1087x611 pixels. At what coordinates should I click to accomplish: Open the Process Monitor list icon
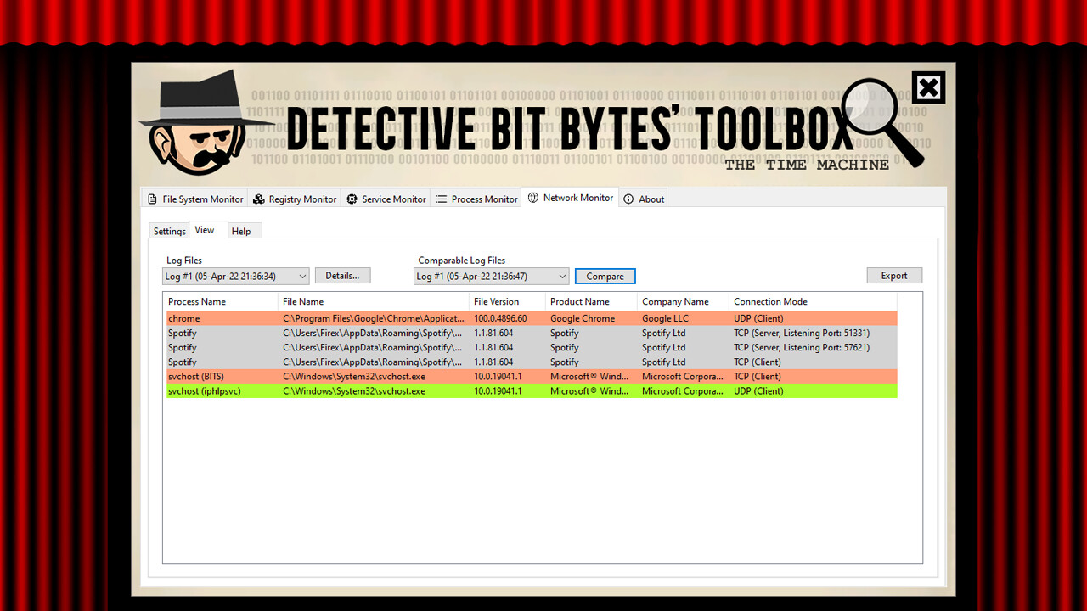pyautogui.click(x=440, y=199)
